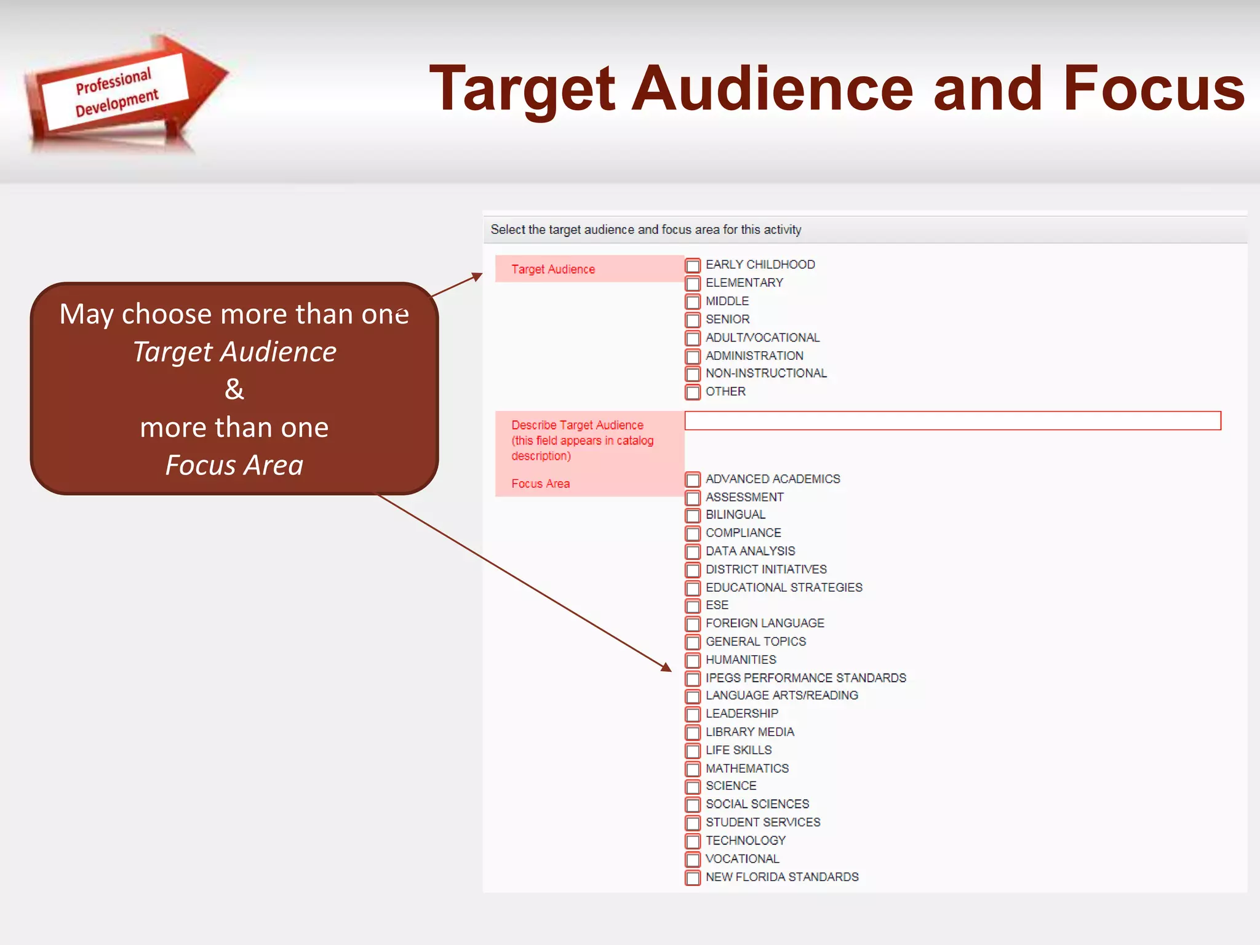The image size is (1260, 945).
Task: Check the ELEMENTARY checkbox
Action: 693,284
